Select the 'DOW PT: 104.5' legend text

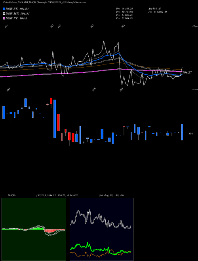point(16,18)
